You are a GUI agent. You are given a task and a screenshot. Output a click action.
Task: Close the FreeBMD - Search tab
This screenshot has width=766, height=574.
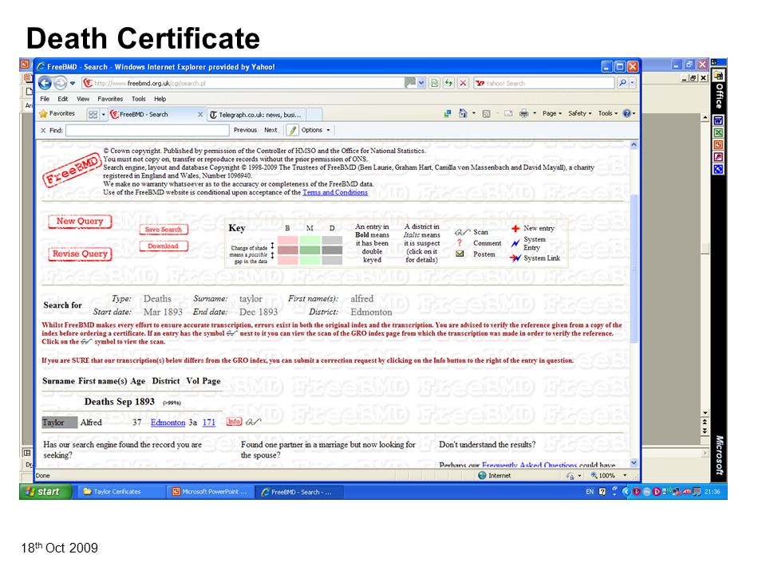(199, 114)
